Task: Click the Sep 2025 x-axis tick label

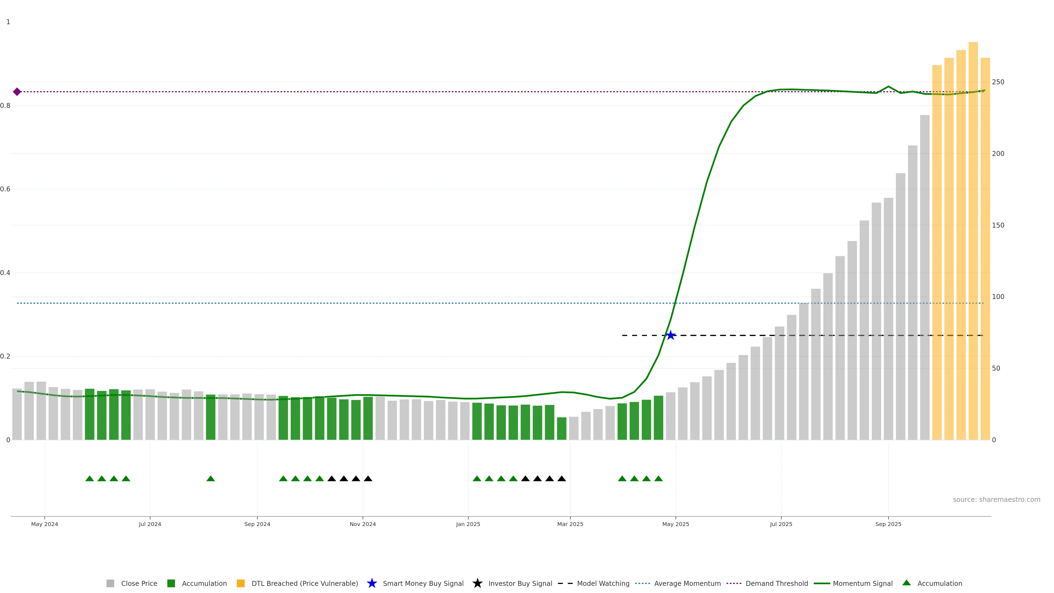Action: pos(888,524)
